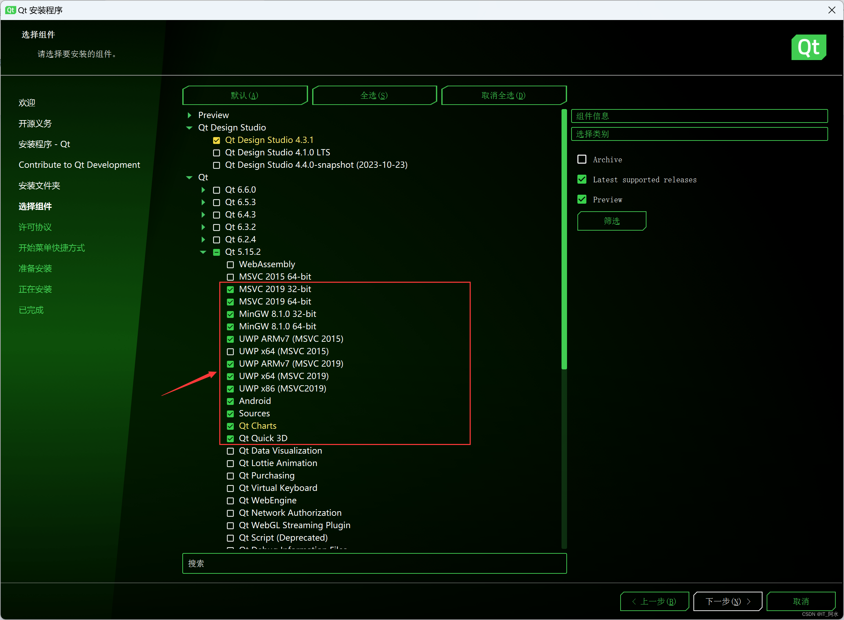This screenshot has height=620, width=844.
Task: Check the Qt 6.6.0 checkbox
Action: (x=216, y=190)
